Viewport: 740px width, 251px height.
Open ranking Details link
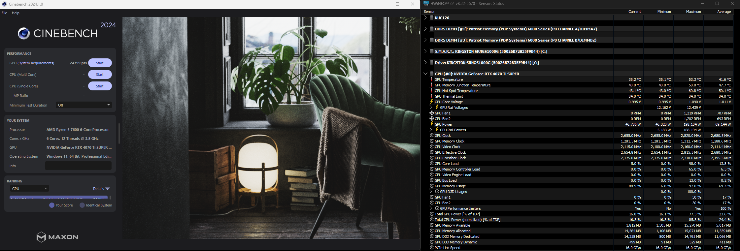point(98,189)
